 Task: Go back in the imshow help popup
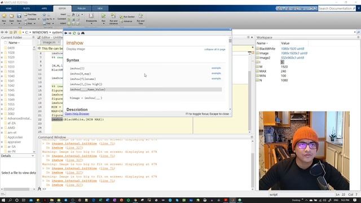pos(65,33)
